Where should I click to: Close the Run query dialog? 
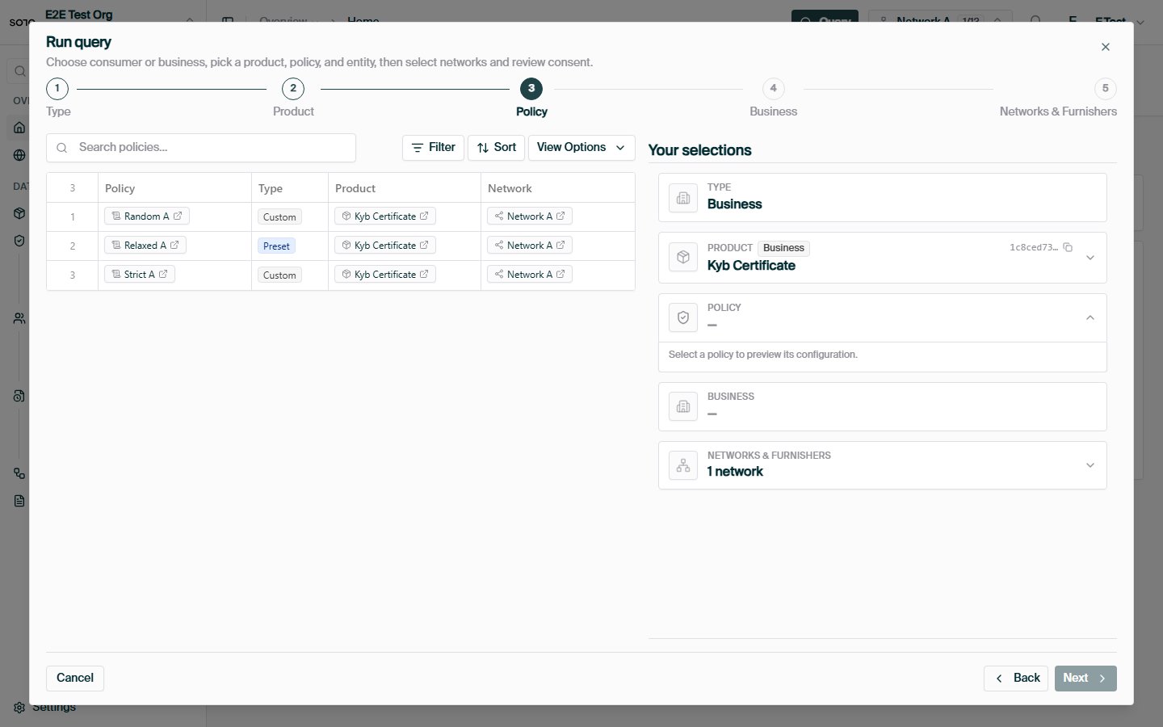click(1106, 47)
